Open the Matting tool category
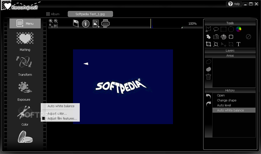 point(25,42)
